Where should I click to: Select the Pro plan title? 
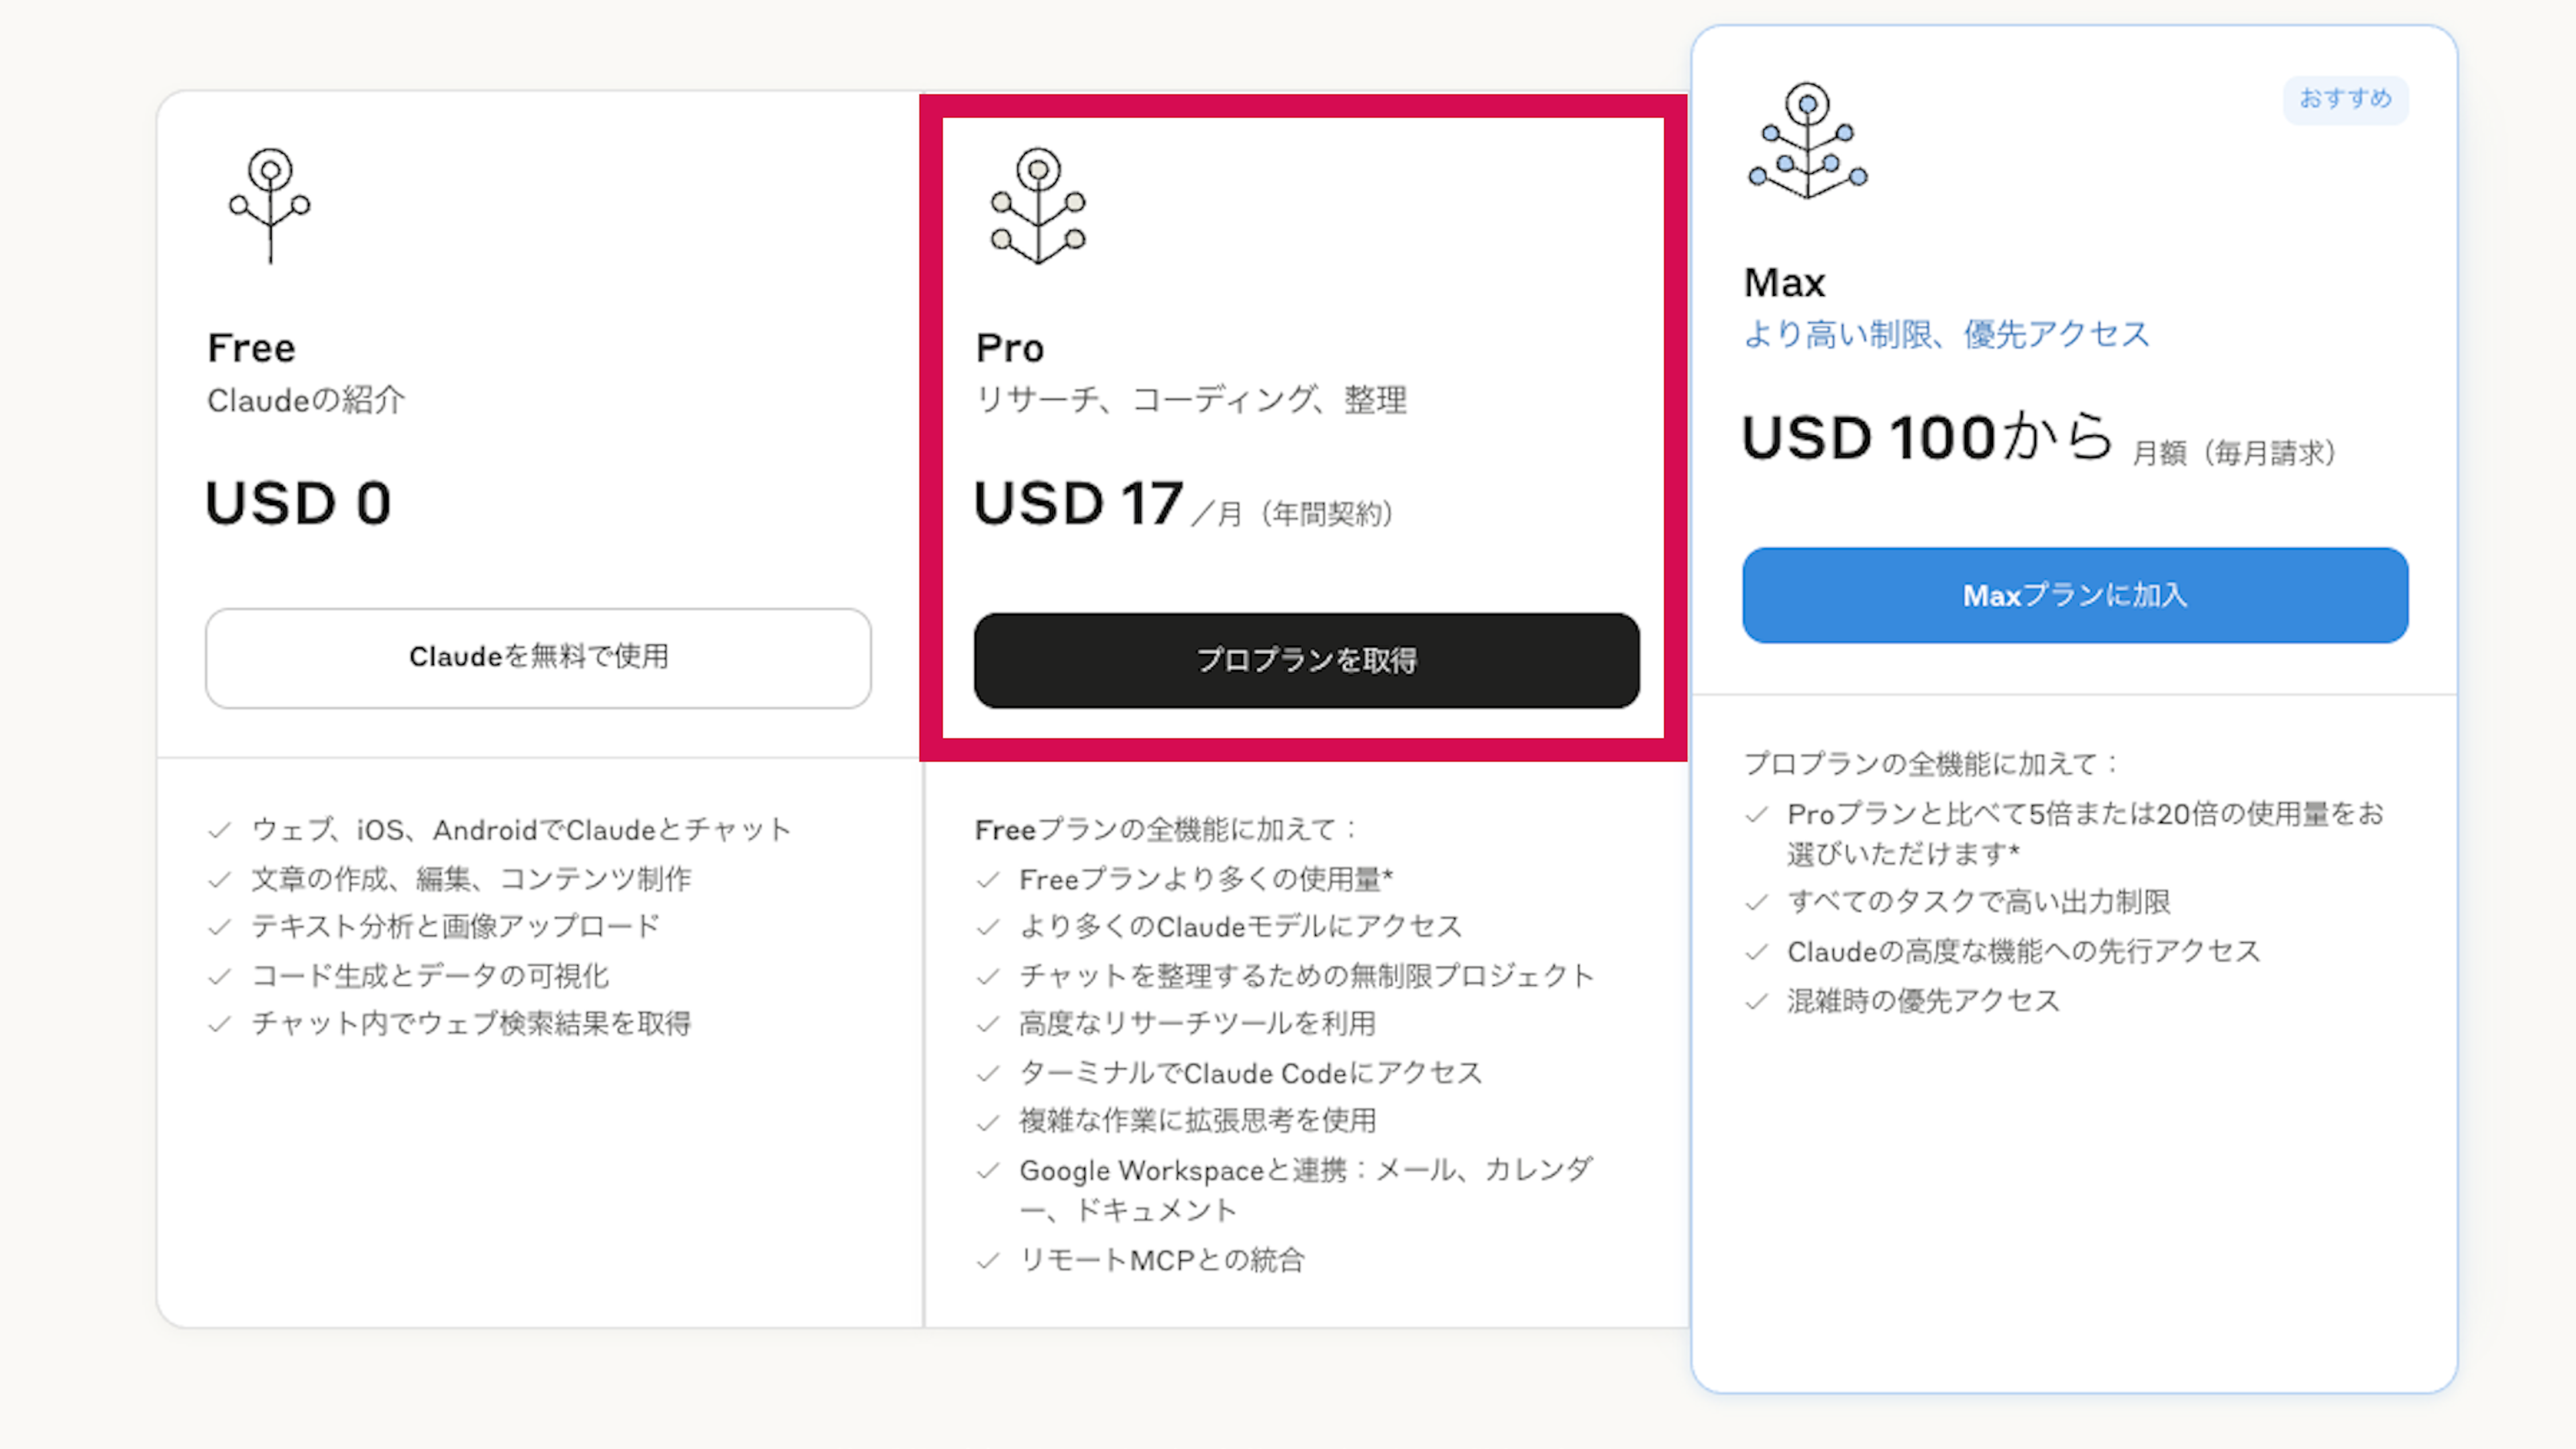pyautogui.click(x=1009, y=348)
